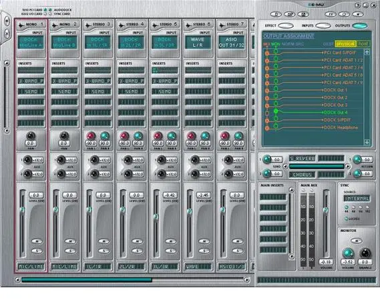The image size is (380, 300).
Task: Click the Mono 2 strip waveform icon
Action: (55, 25)
